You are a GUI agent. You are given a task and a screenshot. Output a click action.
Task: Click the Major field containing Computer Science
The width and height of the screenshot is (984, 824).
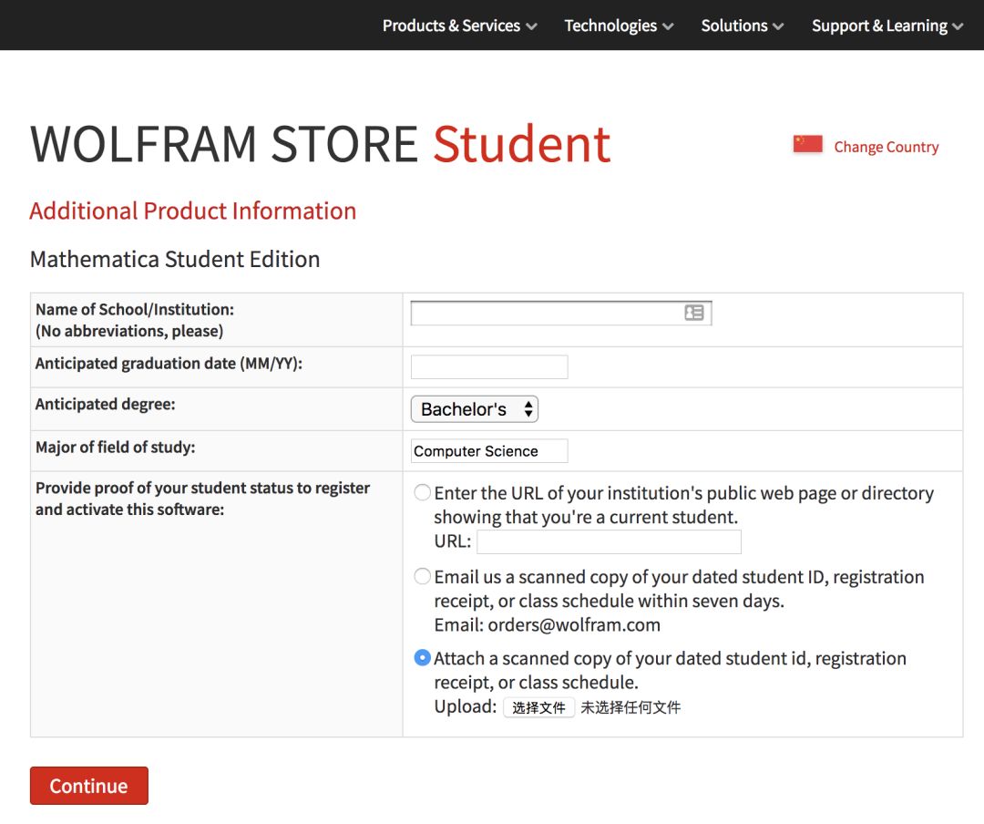489,451
